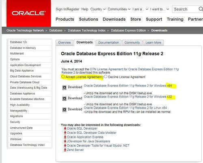Image resolution: width=203 pixels, height=163 pixels.
Task: Switch to the Community tab
Action: pyautogui.click(x=132, y=43)
